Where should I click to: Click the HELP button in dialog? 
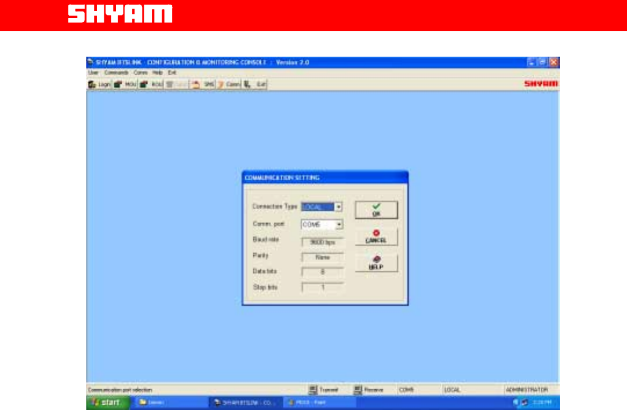[376, 263]
